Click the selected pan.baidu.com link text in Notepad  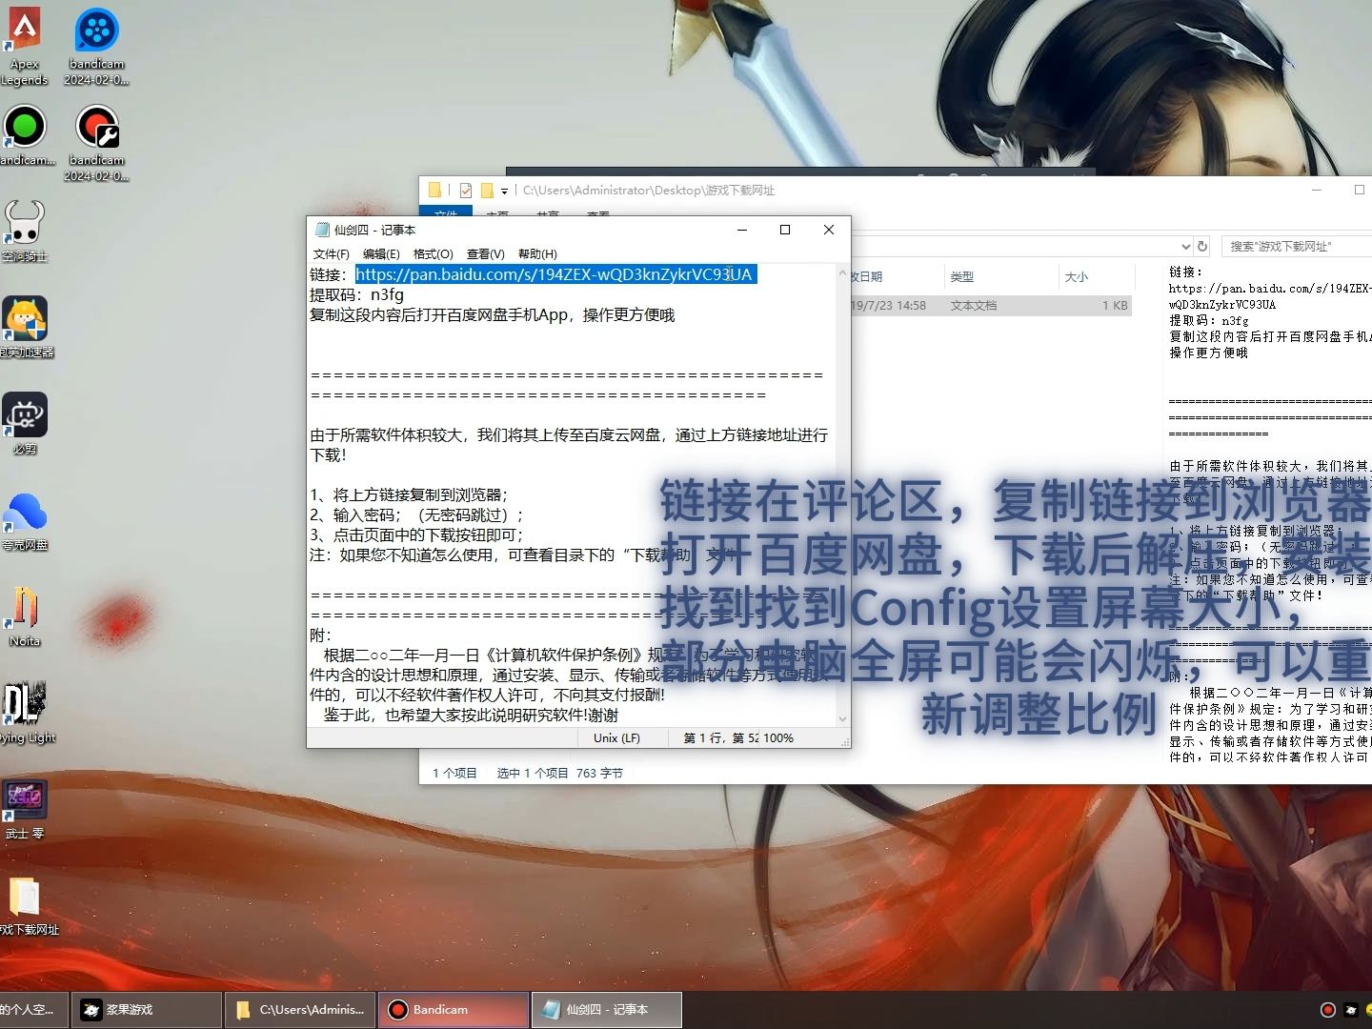click(x=555, y=274)
